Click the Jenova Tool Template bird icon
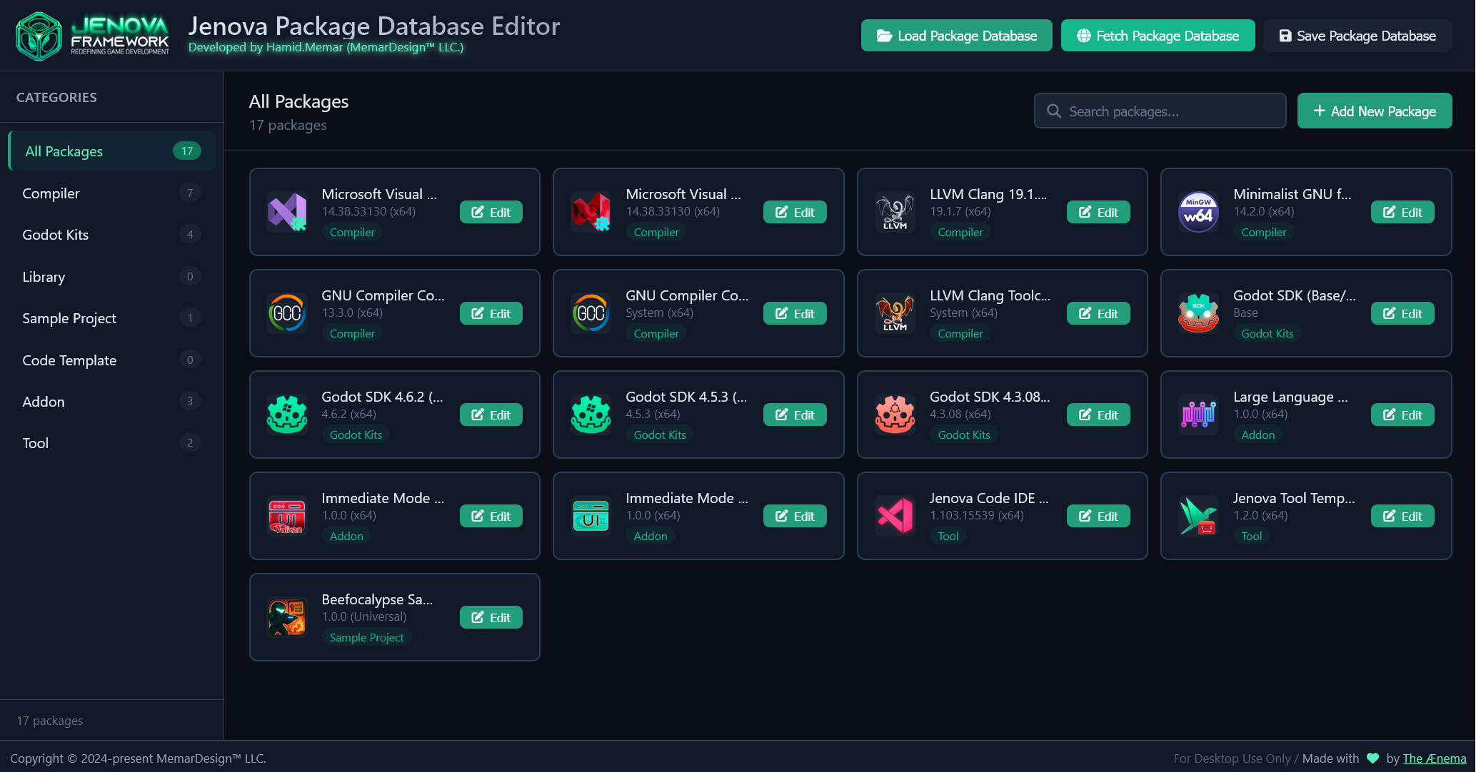1476x772 pixels. point(1198,516)
